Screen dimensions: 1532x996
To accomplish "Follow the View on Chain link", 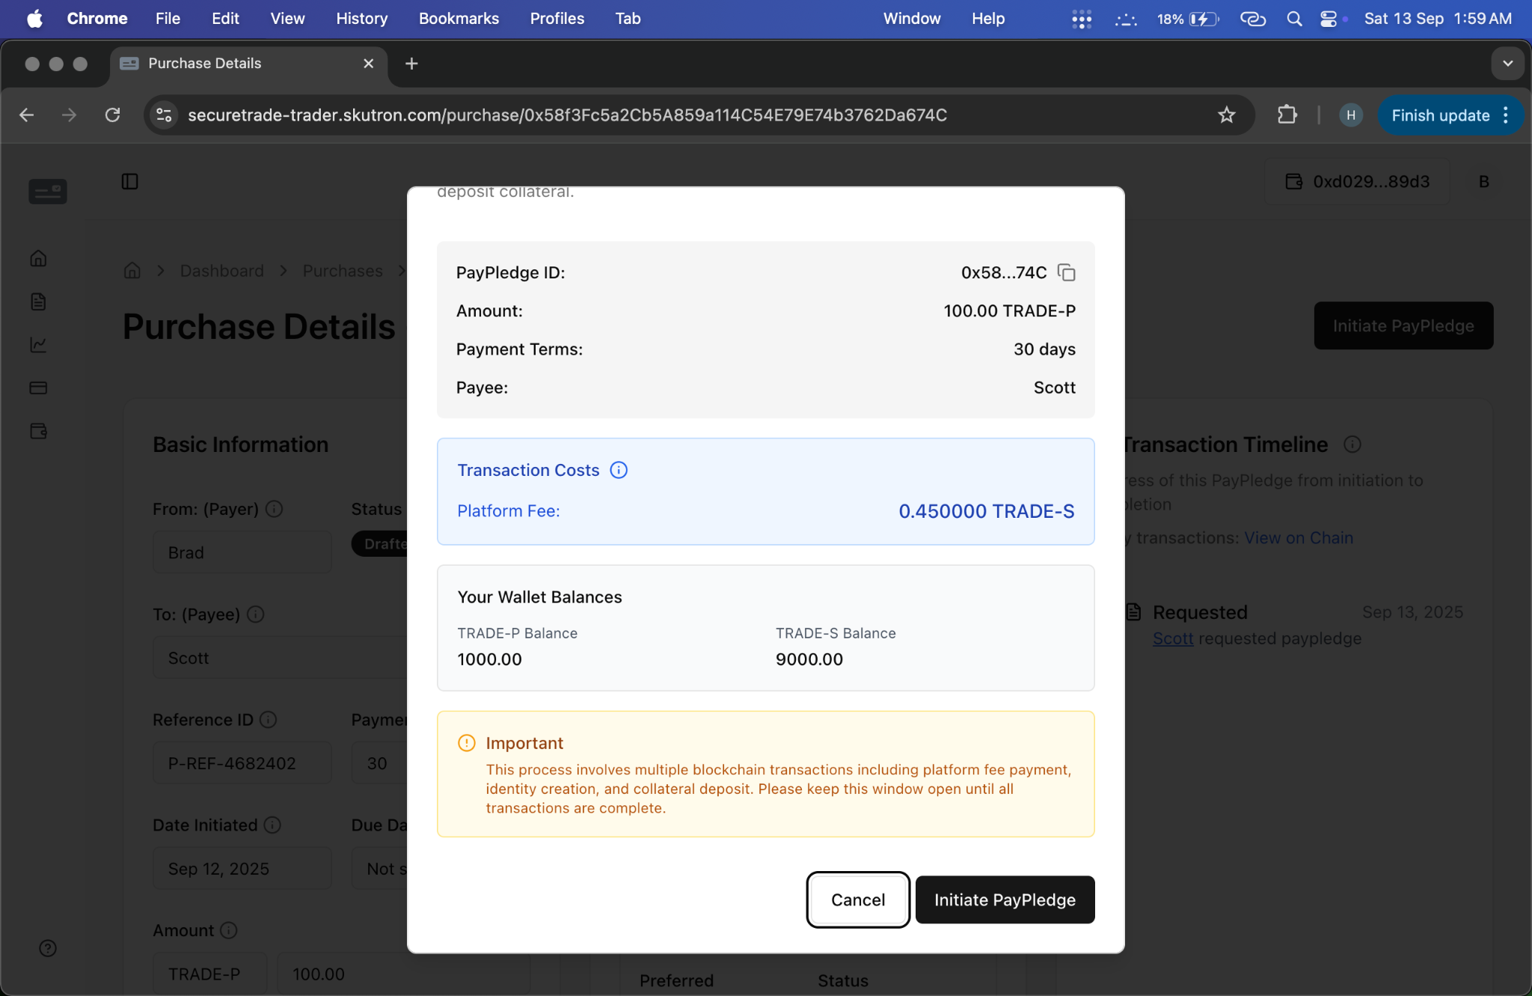I will 1299,538.
